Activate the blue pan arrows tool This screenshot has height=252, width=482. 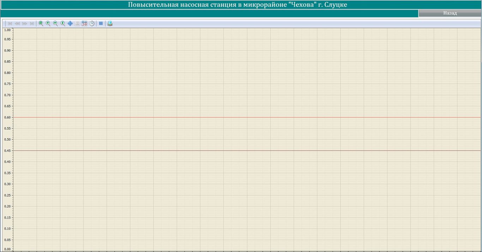70,24
